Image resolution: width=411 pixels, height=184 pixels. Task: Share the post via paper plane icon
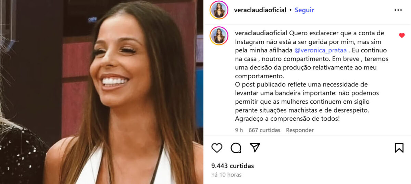pos(255,147)
